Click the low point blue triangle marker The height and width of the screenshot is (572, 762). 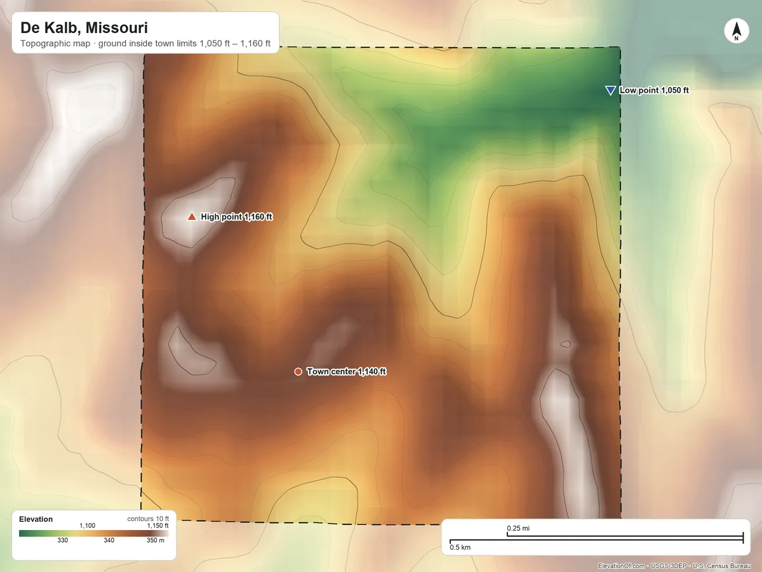click(610, 91)
